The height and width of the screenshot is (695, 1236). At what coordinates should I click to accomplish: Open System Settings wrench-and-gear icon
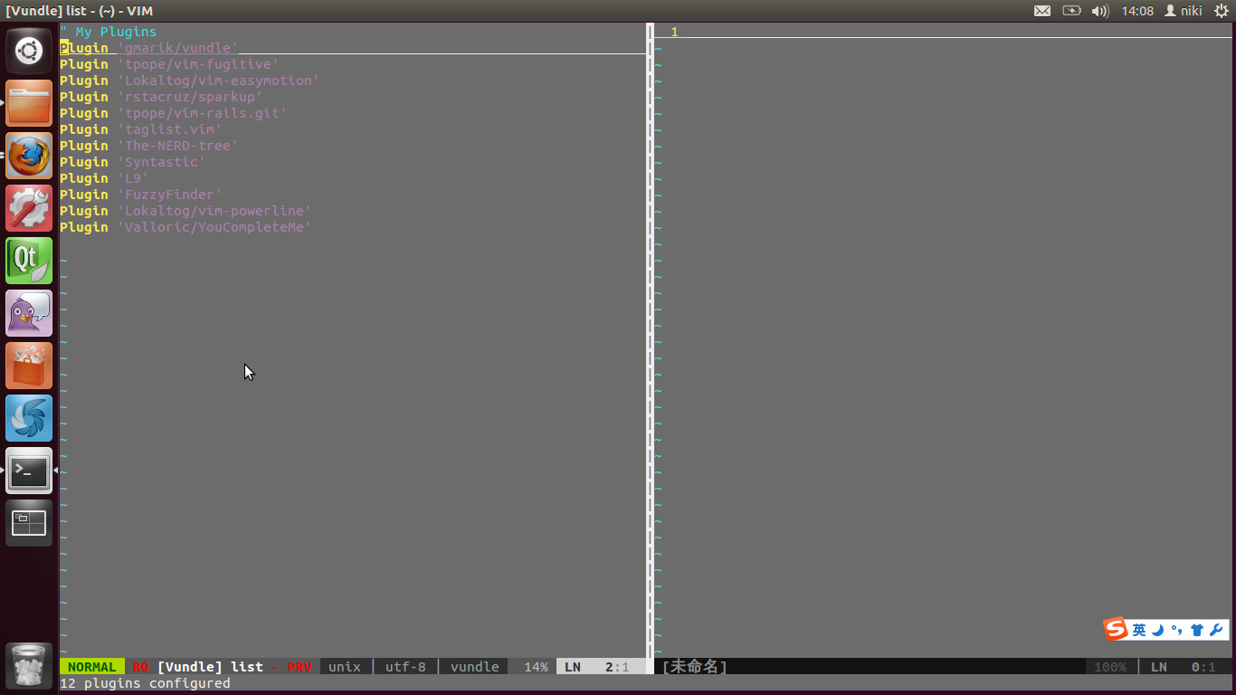tap(29, 208)
